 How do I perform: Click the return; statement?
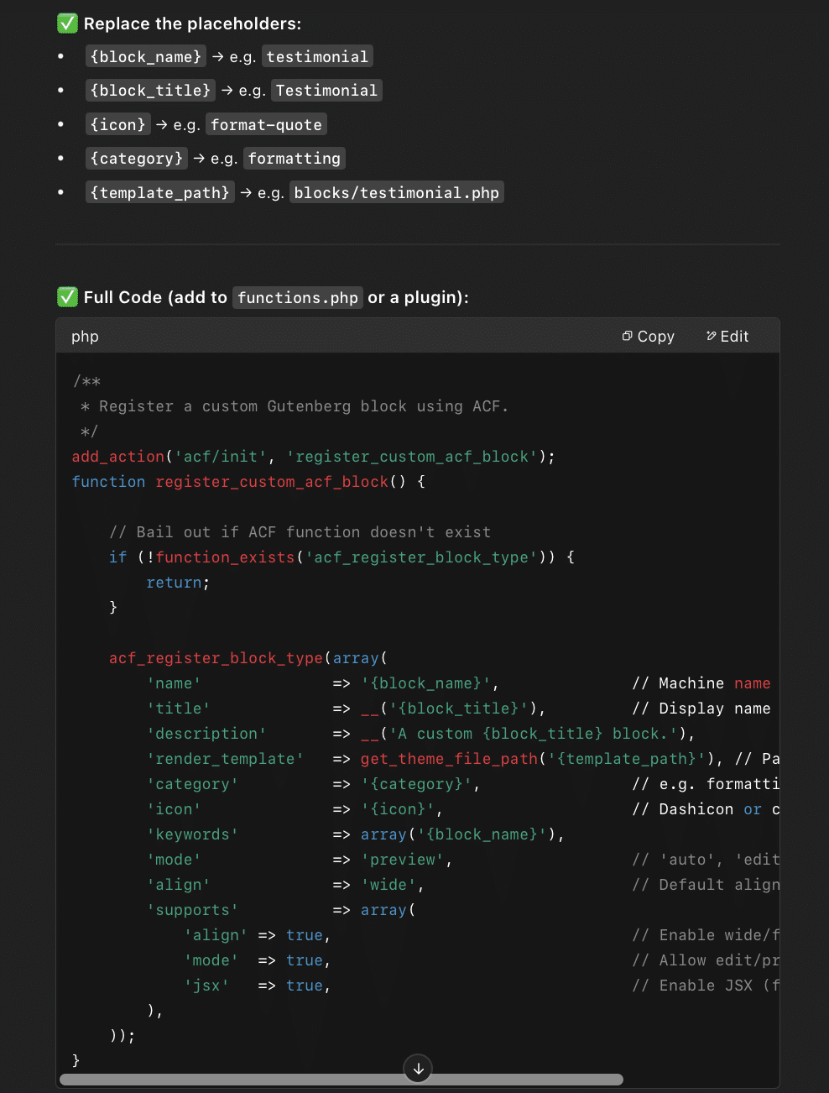(178, 583)
